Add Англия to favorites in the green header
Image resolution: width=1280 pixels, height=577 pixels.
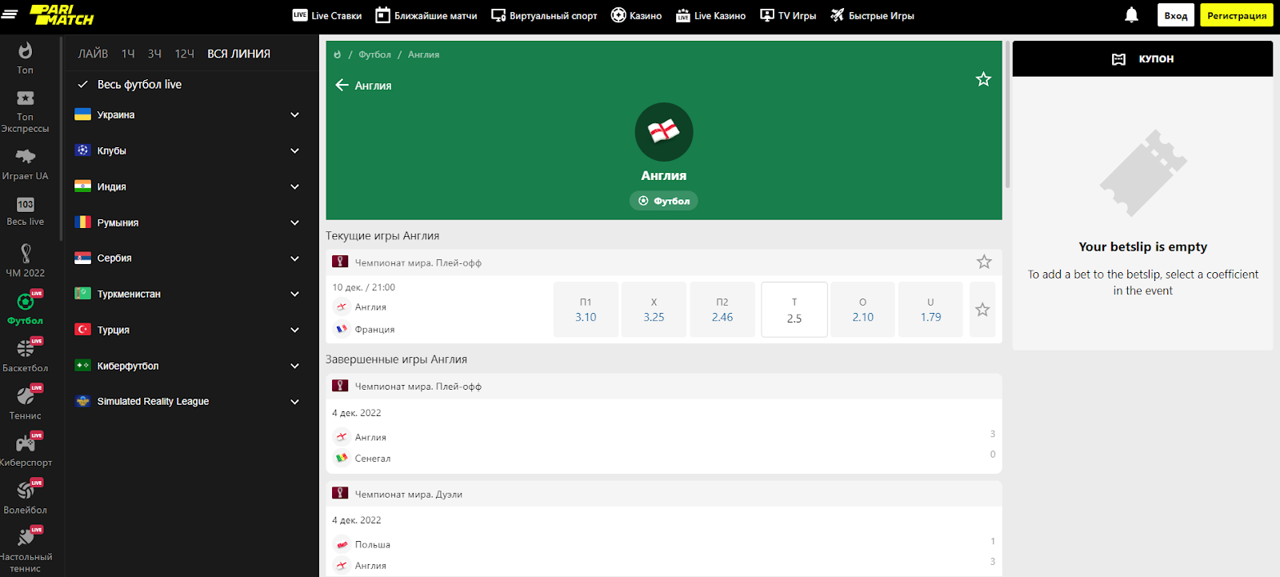[983, 79]
